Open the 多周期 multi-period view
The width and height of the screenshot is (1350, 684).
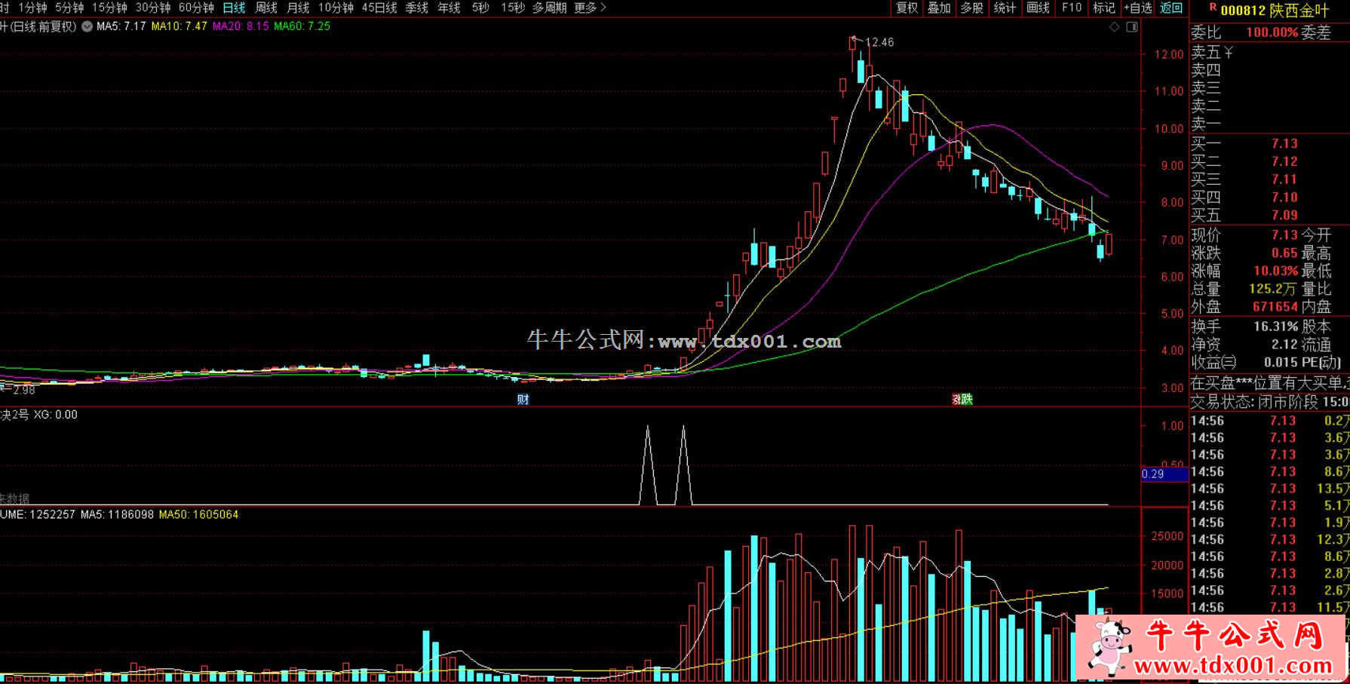click(550, 8)
